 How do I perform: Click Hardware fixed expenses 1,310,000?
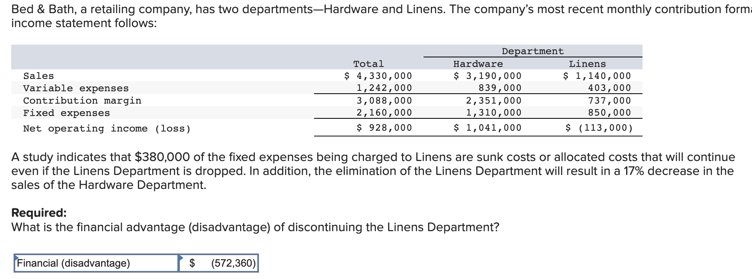point(493,112)
